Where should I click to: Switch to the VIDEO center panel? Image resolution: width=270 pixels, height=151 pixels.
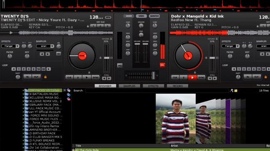point(141,16)
